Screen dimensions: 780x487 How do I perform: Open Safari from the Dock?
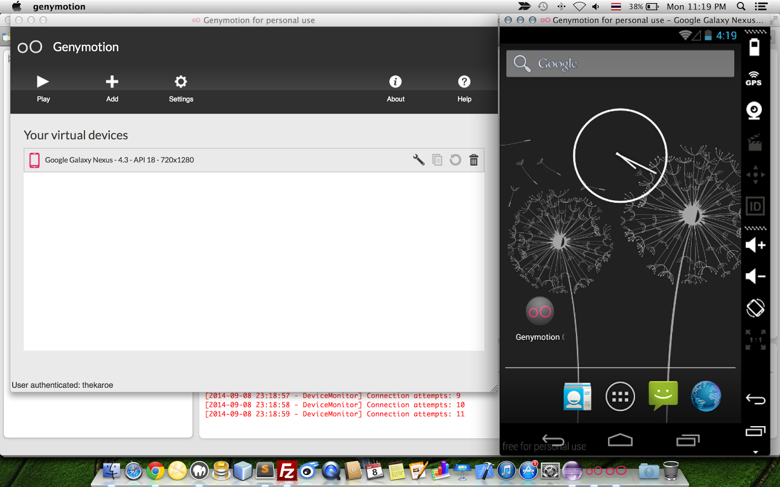tap(133, 471)
